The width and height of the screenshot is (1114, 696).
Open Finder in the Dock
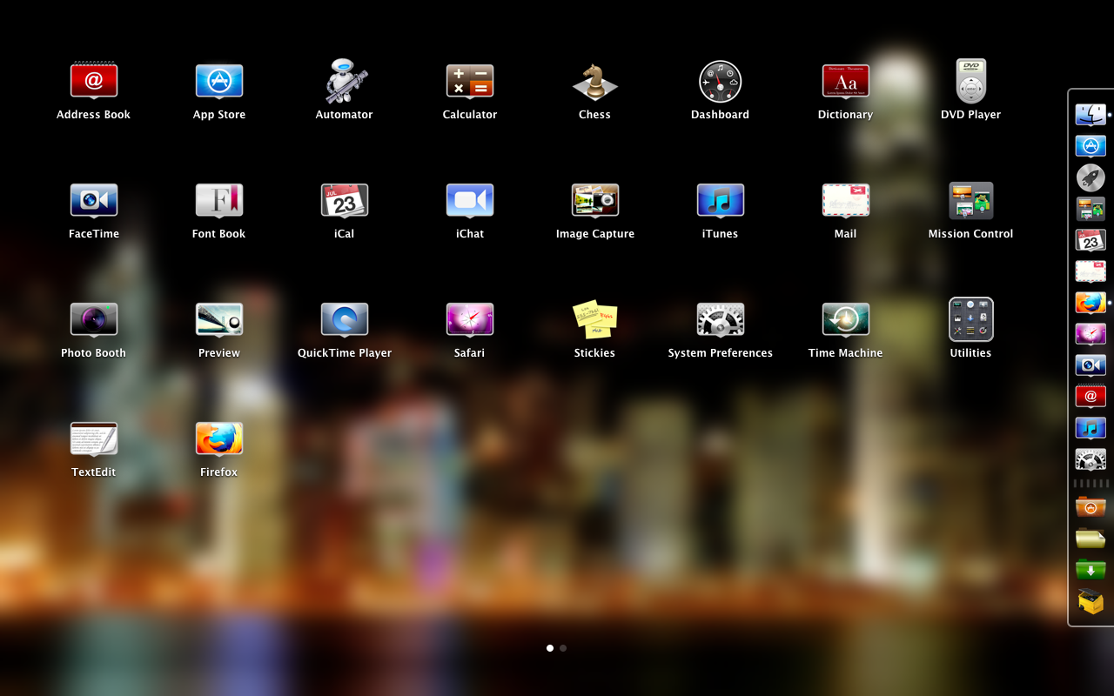1091,114
